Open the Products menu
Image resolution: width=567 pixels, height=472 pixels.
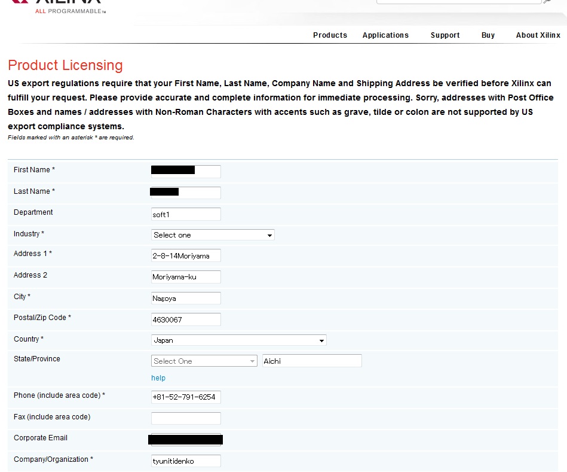(330, 35)
